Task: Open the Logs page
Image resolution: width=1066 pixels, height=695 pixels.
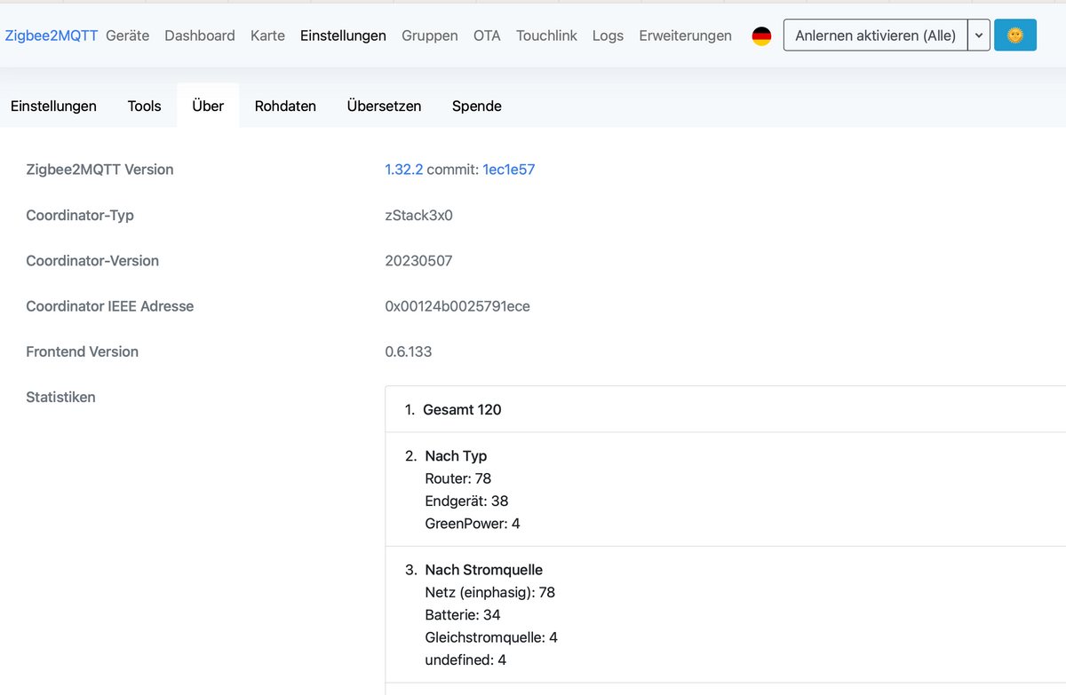Action: (608, 36)
